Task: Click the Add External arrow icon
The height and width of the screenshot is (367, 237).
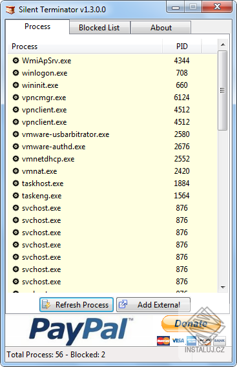Action: 123,304
